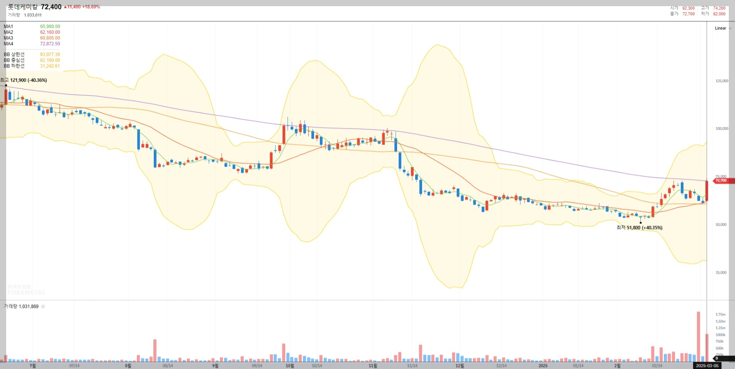Screen dimensions: 735x369
Task: Click the 2025 label on time axis
Action: pos(543,366)
